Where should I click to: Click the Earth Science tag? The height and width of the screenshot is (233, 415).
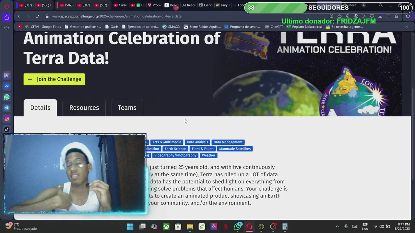click(x=175, y=149)
